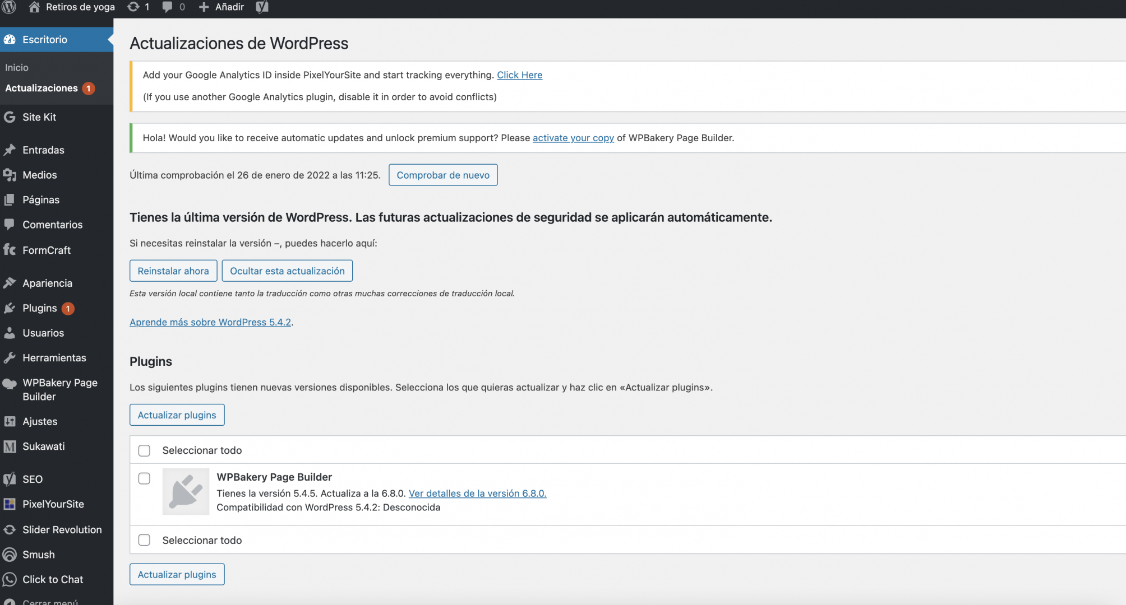This screenshot has height=605, width=1126.
Task: Click the Escritorio dashboard gauge icon
Action: tap(10, 39)
